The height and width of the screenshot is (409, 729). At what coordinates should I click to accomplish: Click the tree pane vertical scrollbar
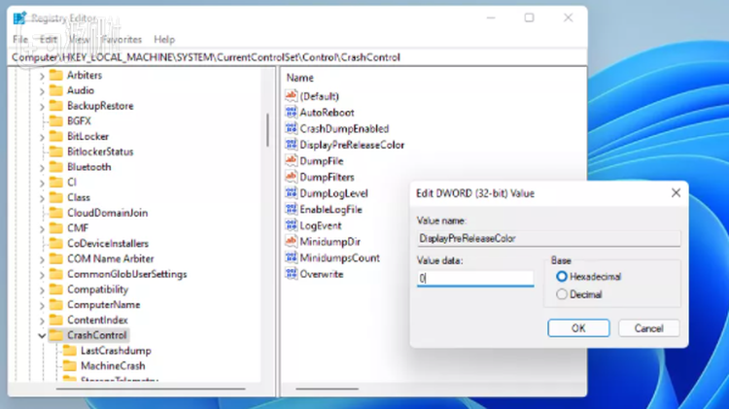pos(267,126)
